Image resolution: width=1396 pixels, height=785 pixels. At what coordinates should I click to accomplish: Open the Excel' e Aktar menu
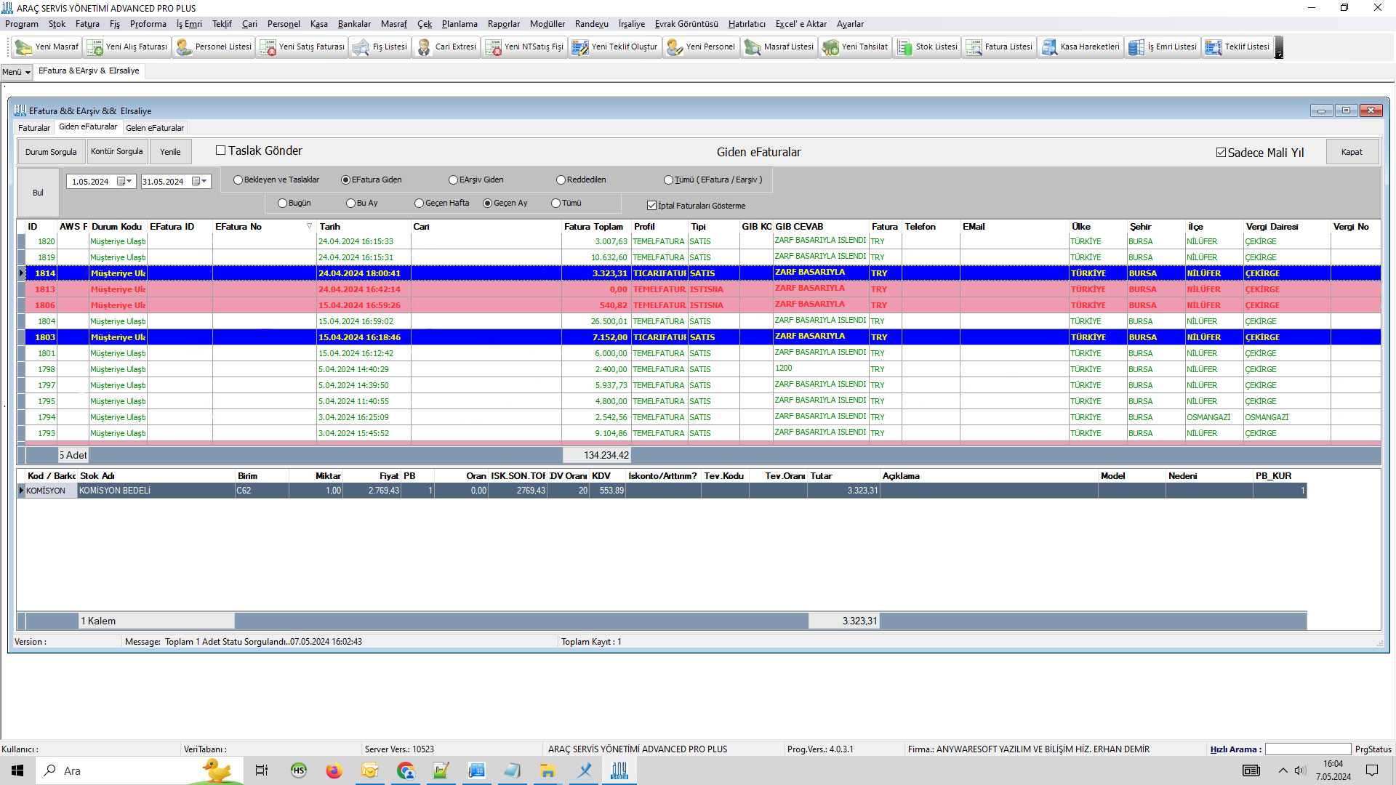pos(801,24)
